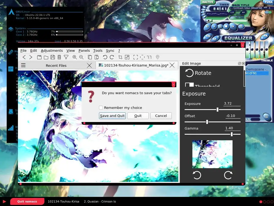Image resolution: width=274 pixels, height=206 pixels.
Task: Open the Panels menu
Action: click(84, 51)
